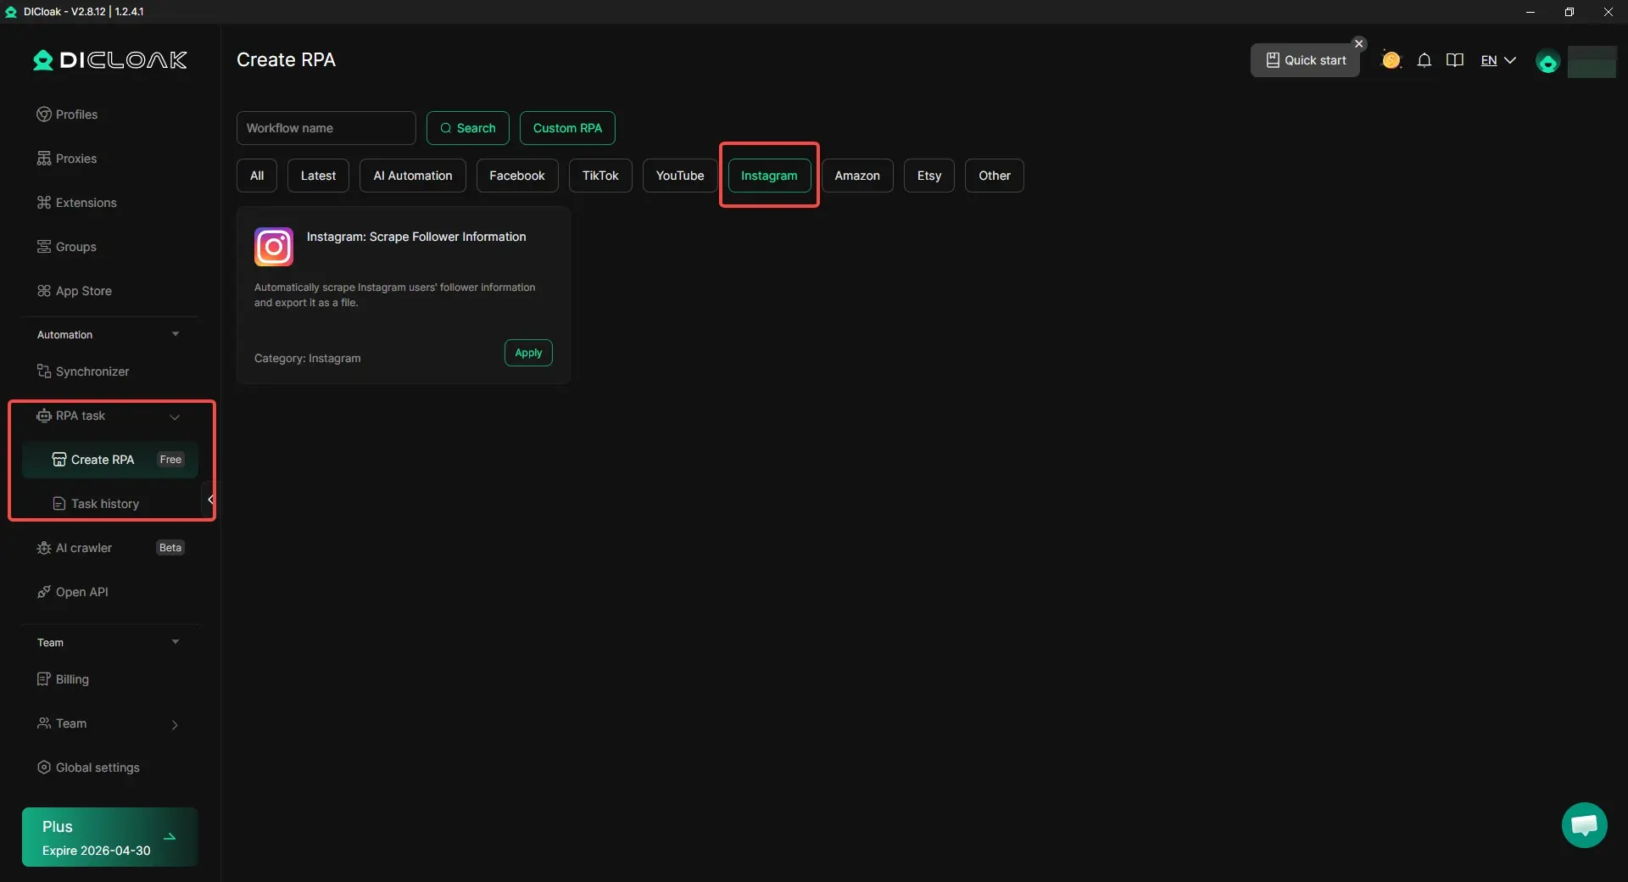The width and height of the screenshot is (1628, 882).
Task: Open the live chat support bubble
Action: click(x=1584, y=824)
